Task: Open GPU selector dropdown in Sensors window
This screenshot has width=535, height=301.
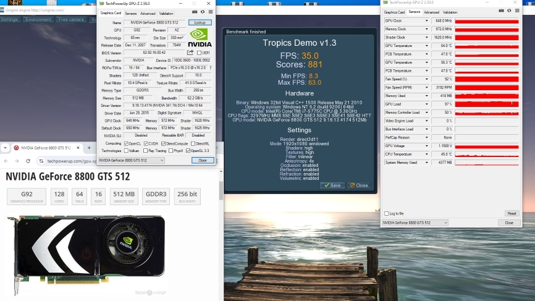Action: 415,223
